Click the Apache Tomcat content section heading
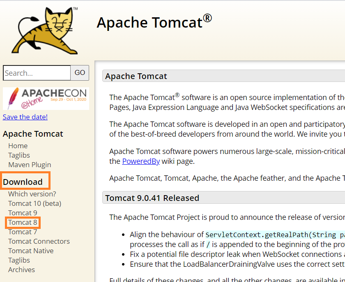The image size is (345, 282). [136, 76]
